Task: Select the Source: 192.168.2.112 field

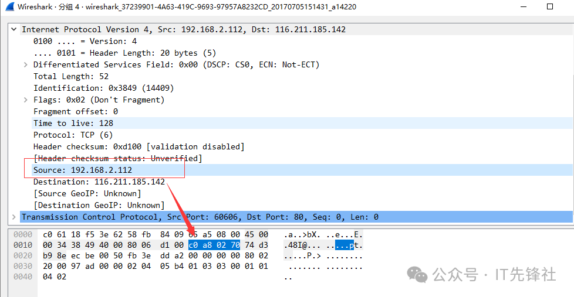Action: point(83,170)
